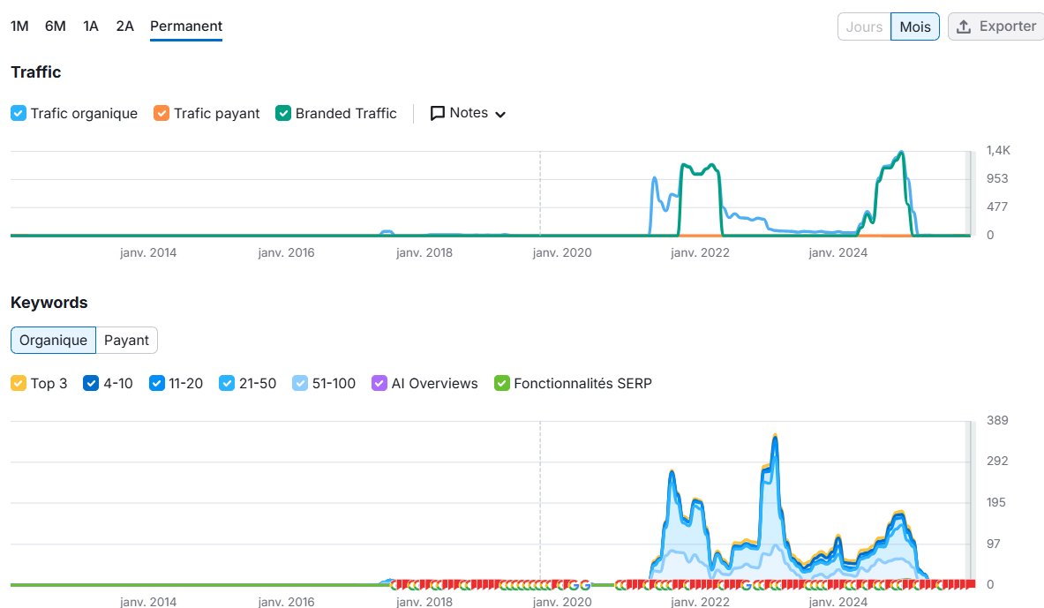
Task: Switch granularity to Jours
Action: coord(864,26)
